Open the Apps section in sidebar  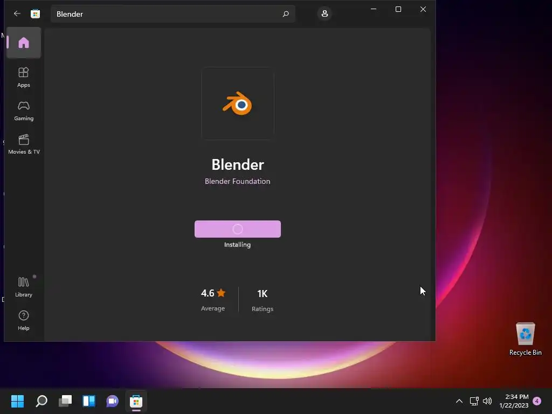[24, 78]
